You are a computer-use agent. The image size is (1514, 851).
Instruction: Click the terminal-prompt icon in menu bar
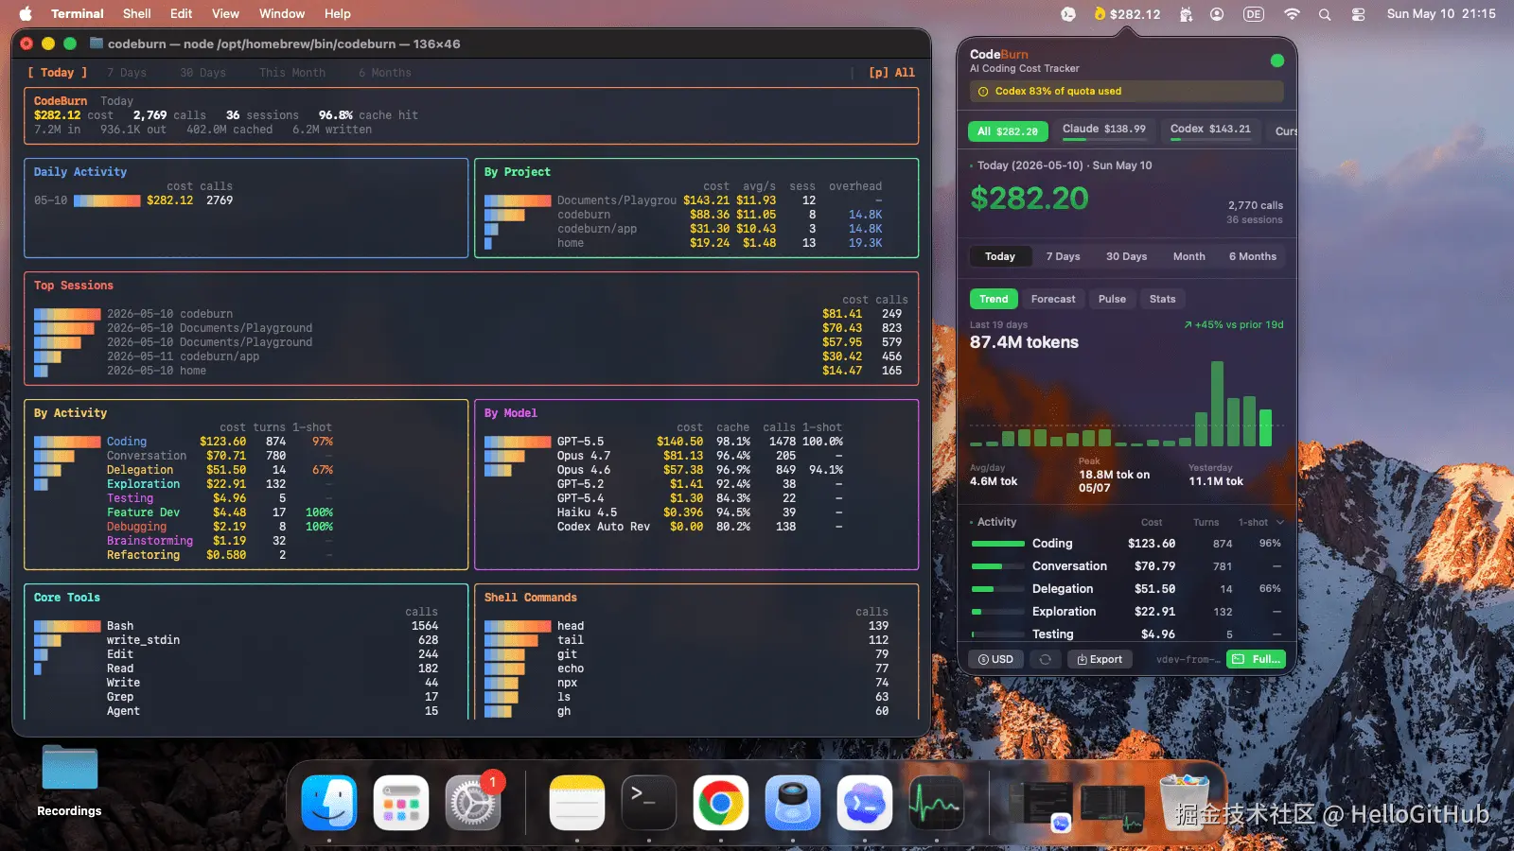click(1068, 14)
